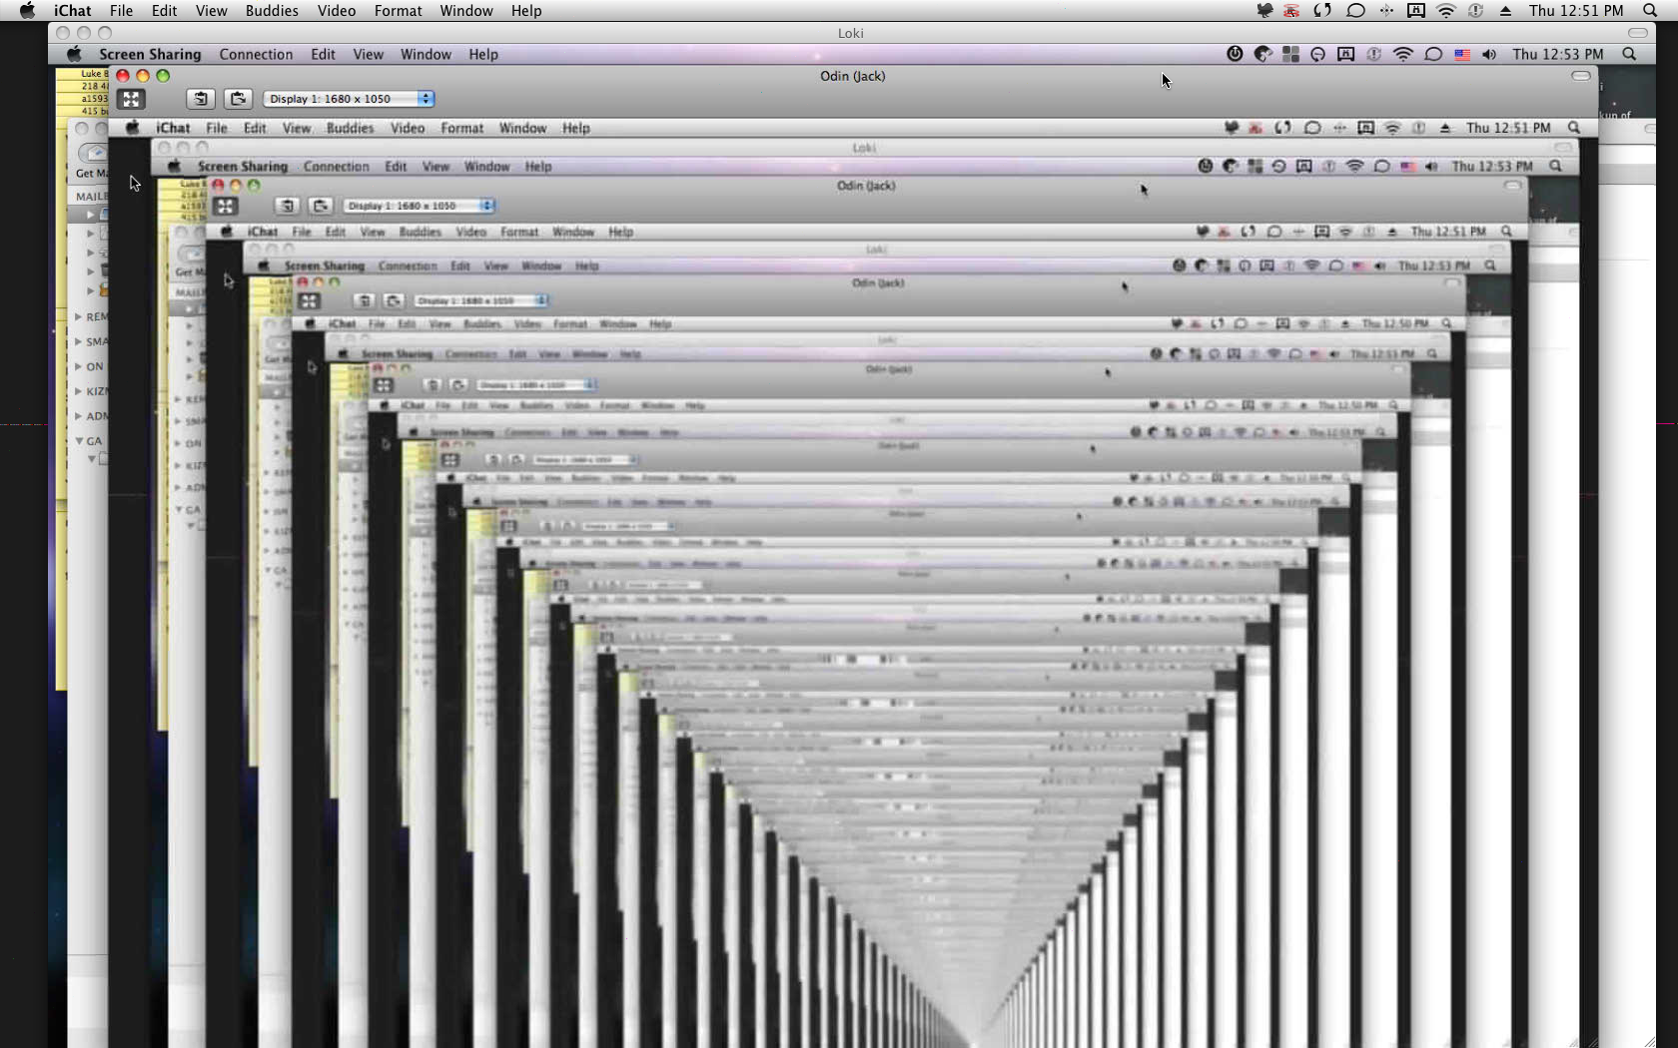Viewport: 1678px width, 1048px height.
Task: Click the Loki window title bar text
Action: pos(851,33)
